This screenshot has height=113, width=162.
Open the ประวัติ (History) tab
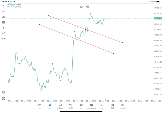71,106
